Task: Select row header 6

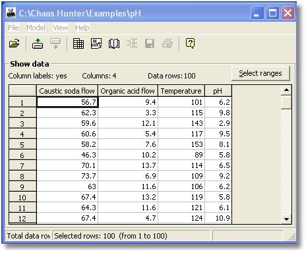Action: point(22,155)
